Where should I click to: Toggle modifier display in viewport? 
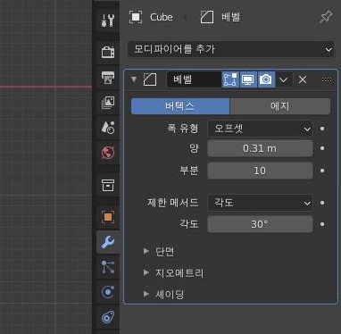click(x=248, y=79)
